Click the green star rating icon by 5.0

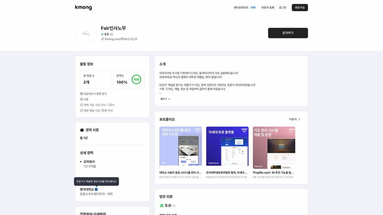(102, 34)
